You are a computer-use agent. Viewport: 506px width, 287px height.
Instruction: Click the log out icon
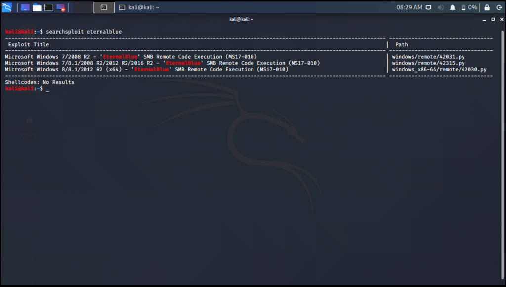click(x=498, y=7)
